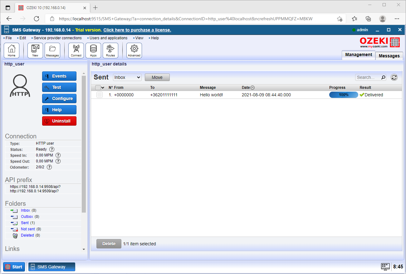Open the File menu

coord(8,38)
